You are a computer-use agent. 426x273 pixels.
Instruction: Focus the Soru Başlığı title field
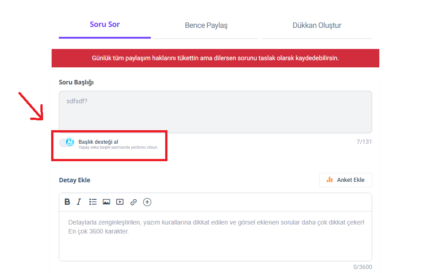215,112
